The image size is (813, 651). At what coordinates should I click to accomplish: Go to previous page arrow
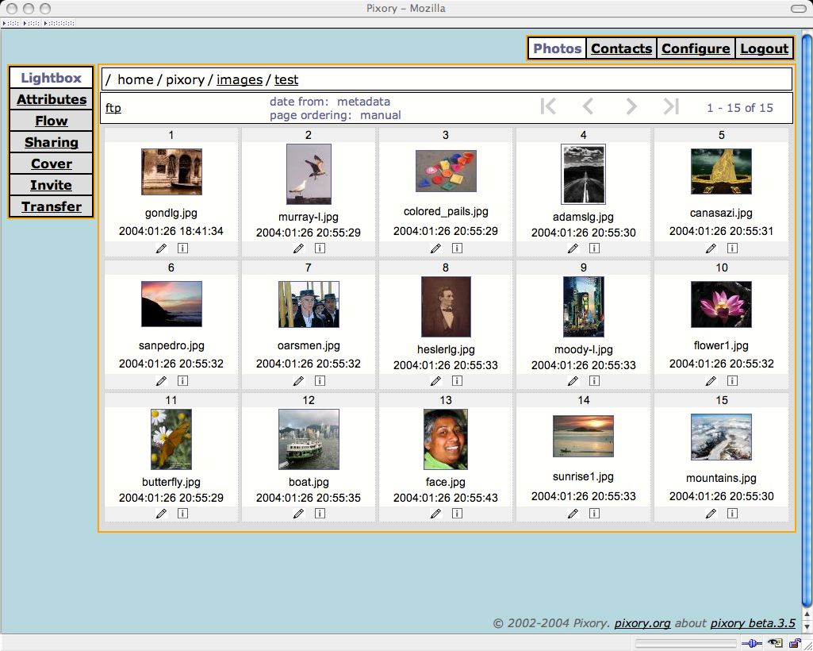[588, 106]
